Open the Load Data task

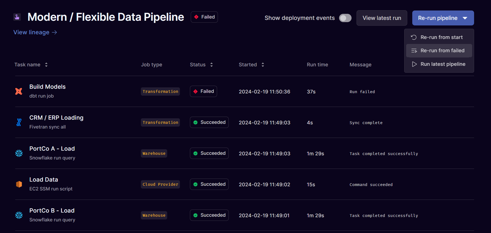coord(44,180)
